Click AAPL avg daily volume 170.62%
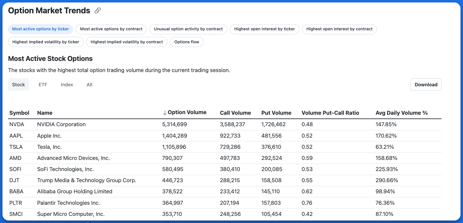 (386, 136)
